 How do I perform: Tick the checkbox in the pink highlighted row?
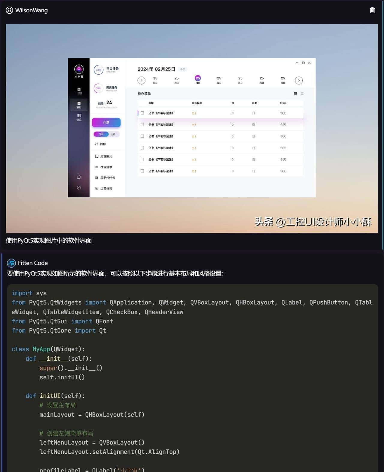tap(142, 125)
